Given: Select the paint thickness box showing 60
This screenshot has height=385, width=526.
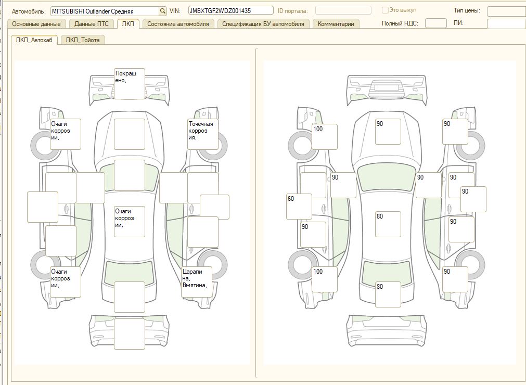Looking at the screenshot, I should (x=299, y=207).
